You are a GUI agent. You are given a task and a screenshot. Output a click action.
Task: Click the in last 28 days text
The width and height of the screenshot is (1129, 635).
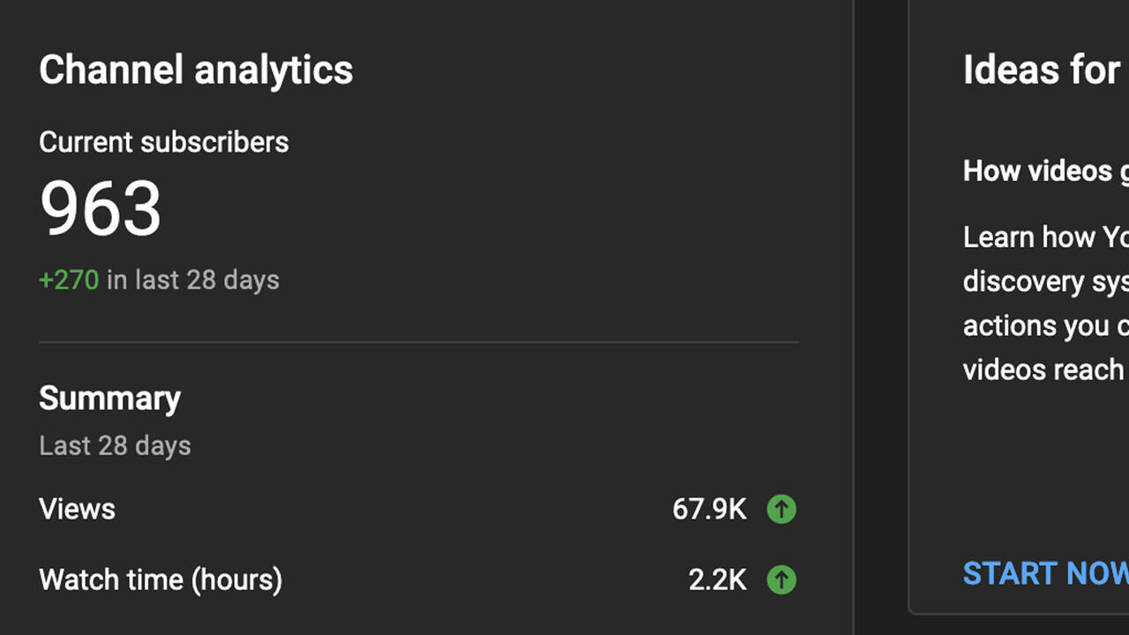click(193, 280)
